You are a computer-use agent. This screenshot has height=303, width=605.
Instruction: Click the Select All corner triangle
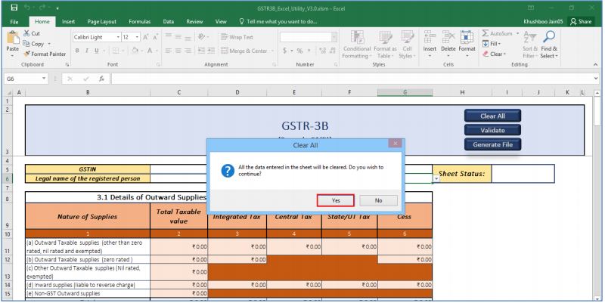tap(8, 92)
